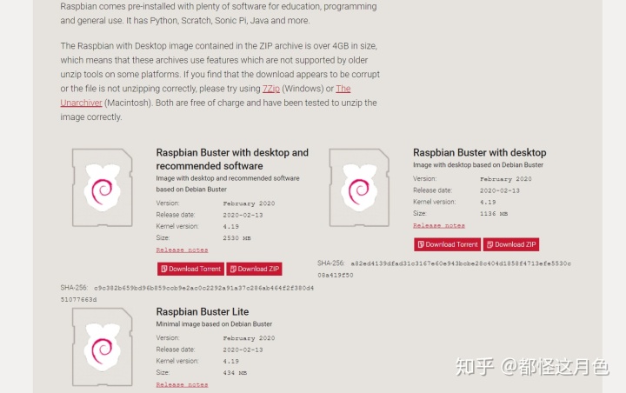Screen dimensions: 626x393
Task: Download ZIP for Raspbian Buster with desktop
Action: point(511,244)
